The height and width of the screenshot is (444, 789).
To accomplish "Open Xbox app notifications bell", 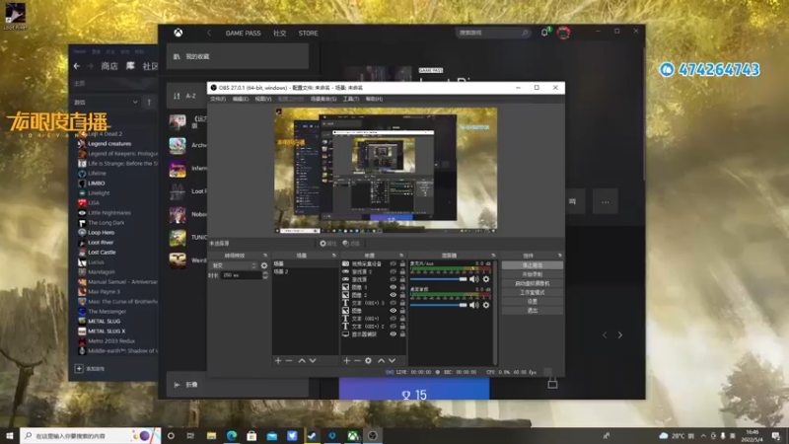I will 544,33.
